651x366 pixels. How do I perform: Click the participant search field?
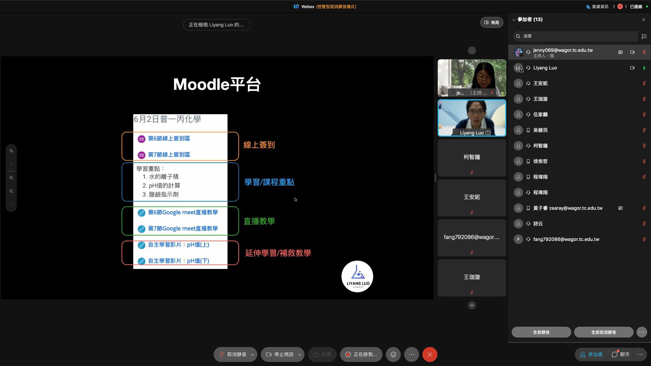(x=575, y=36)
